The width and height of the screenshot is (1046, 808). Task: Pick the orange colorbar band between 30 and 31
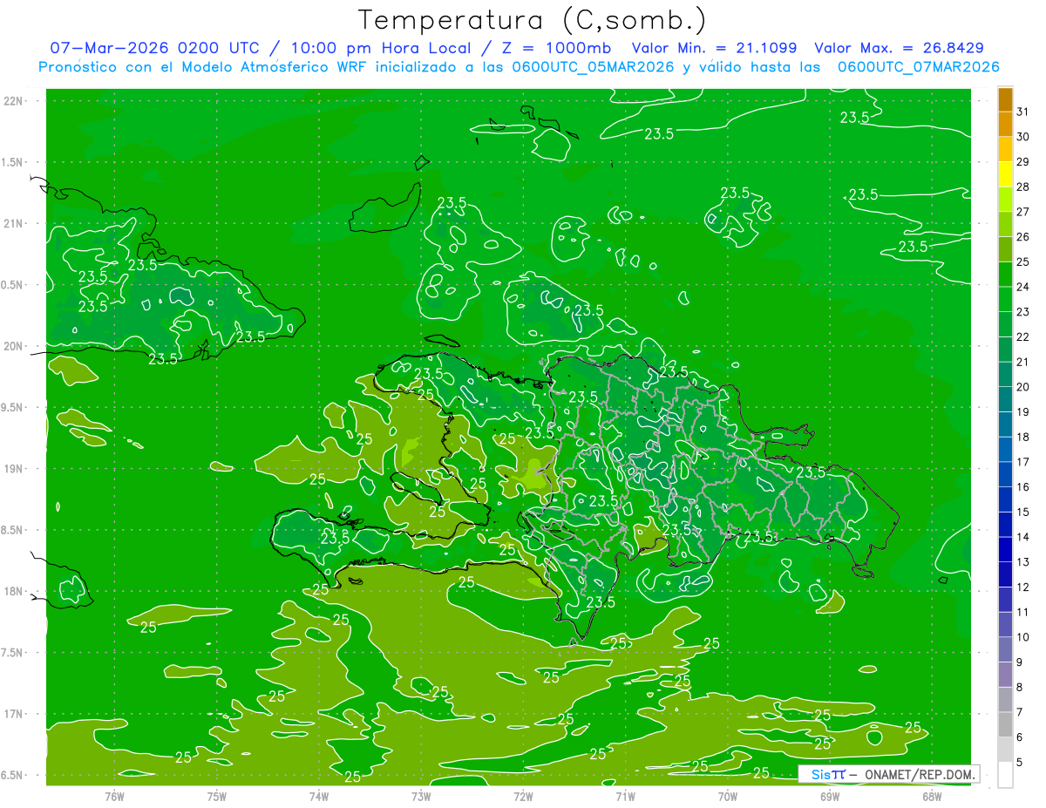click(1005, 124)
